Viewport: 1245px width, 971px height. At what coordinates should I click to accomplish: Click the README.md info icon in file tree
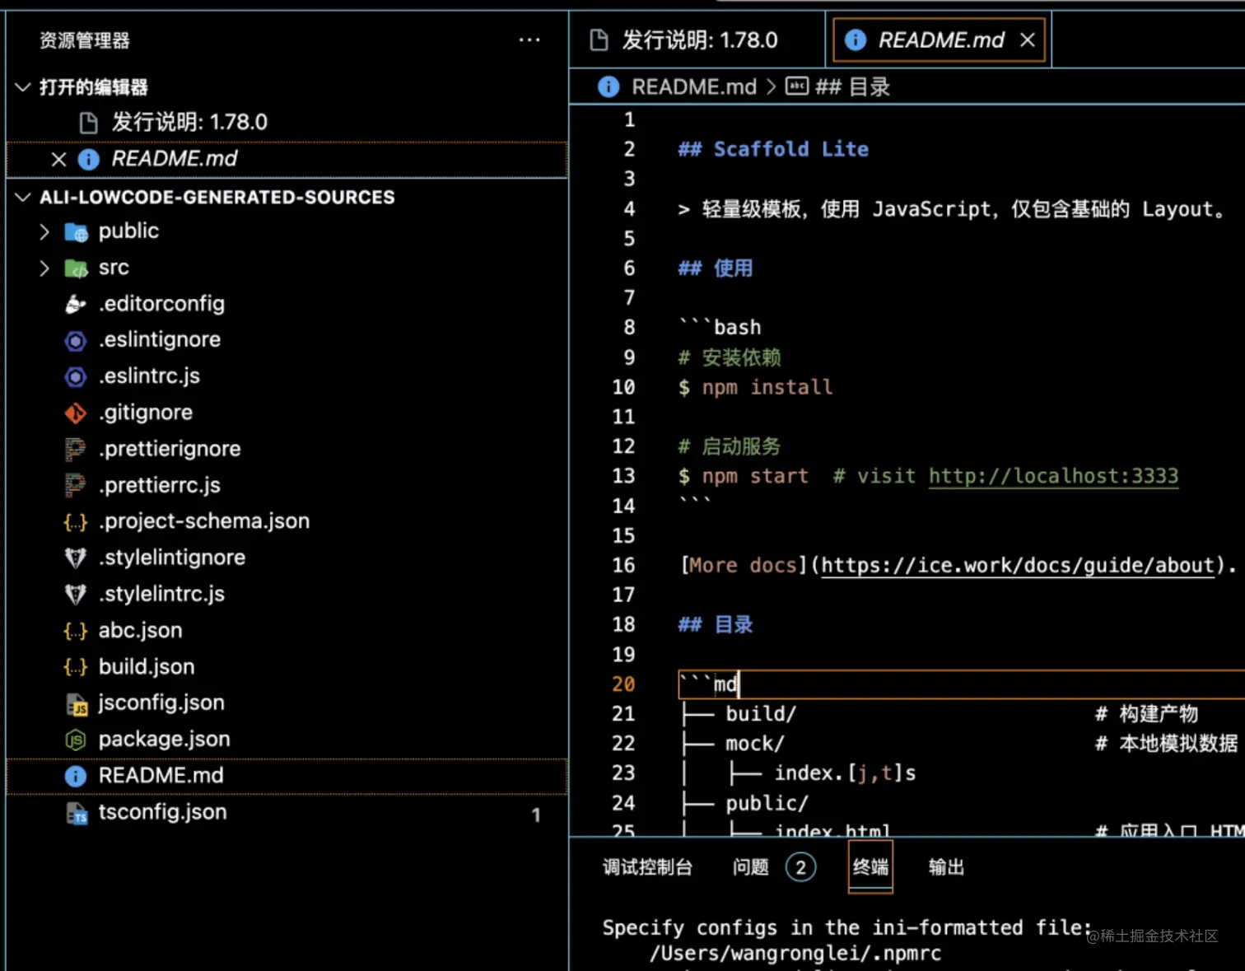point(76,777)
